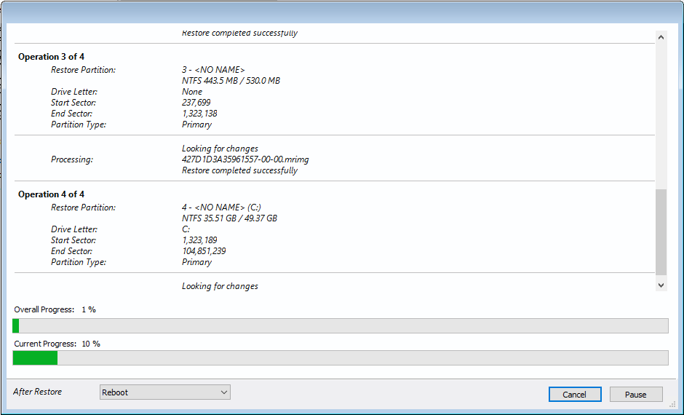This screenshot has width=684, height=415.
Task: Click the scrollbar up arrow in the log
Action: tap(661, 36)
